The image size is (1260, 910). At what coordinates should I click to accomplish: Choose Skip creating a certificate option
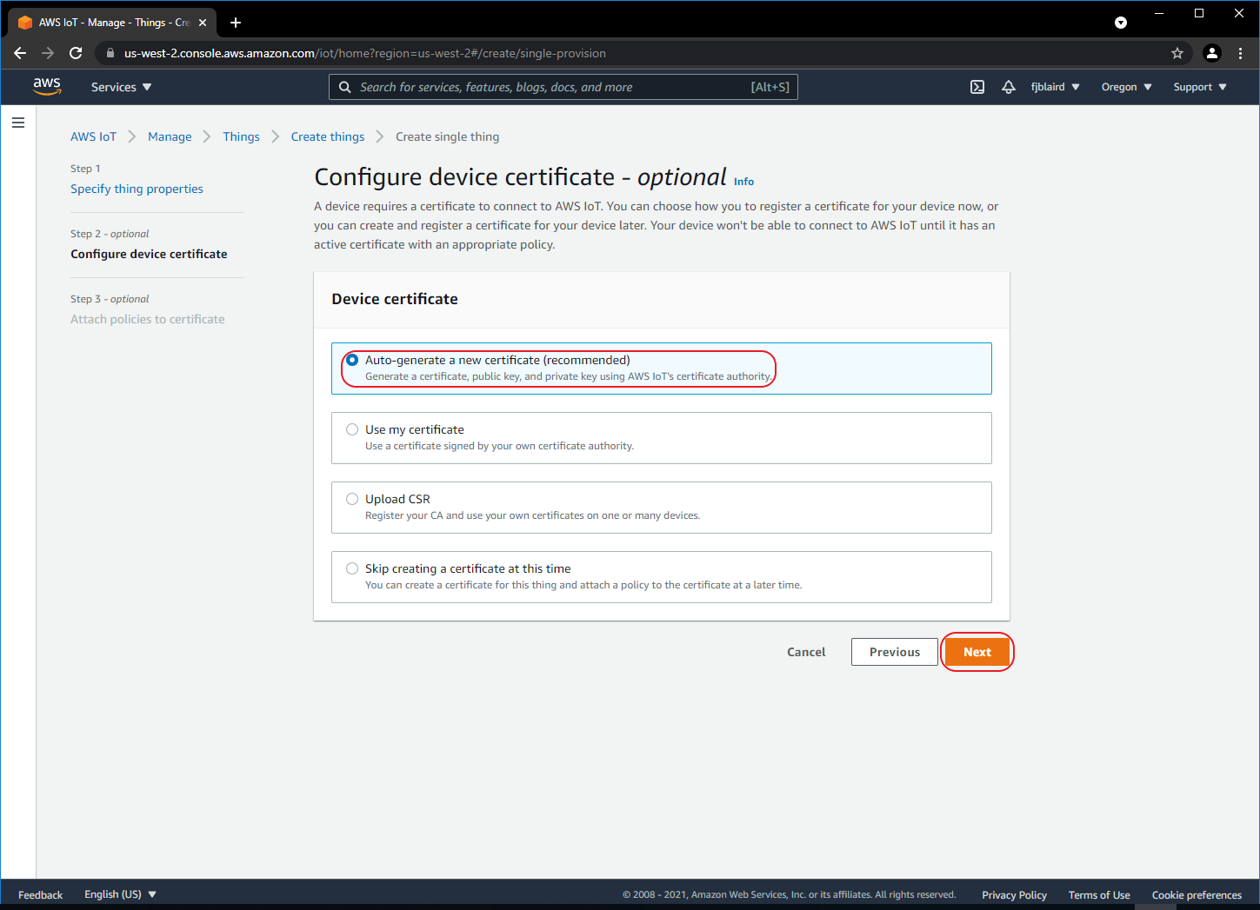click(352, 568)
